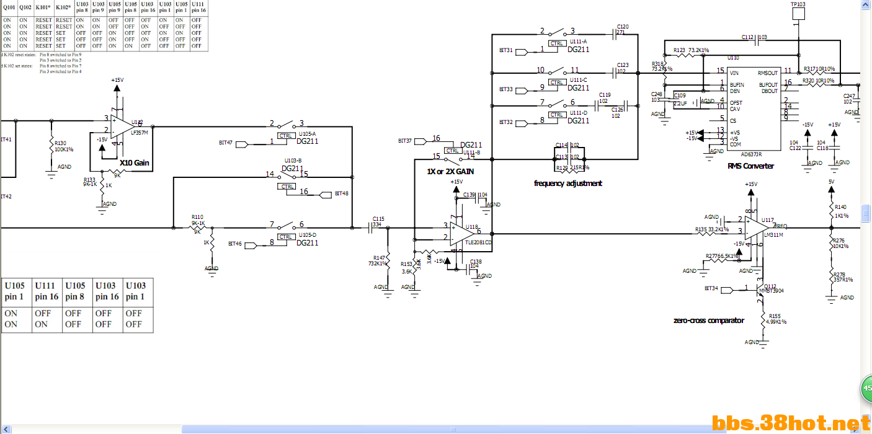Click the C123 capacitor label

point(623,64)
